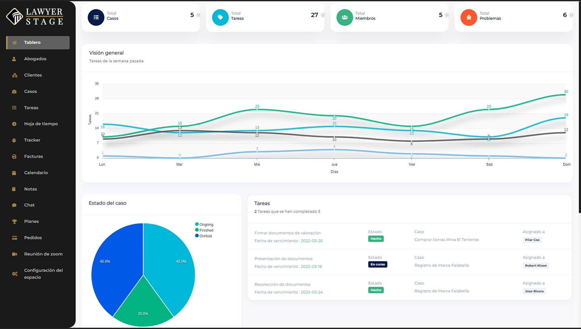Click due date 2022-03-24
This screenshot has width=581, height=329.
312,292
